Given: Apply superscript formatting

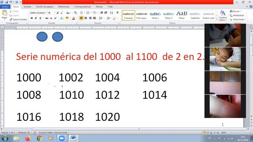Looking at the screenshot, I should point(55,18).
